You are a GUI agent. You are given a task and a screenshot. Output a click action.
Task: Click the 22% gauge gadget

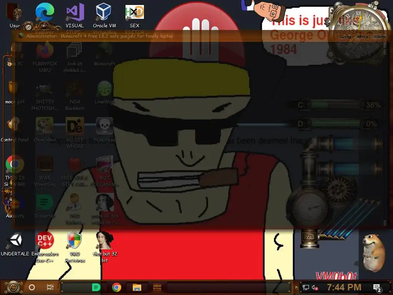[310, 237]
